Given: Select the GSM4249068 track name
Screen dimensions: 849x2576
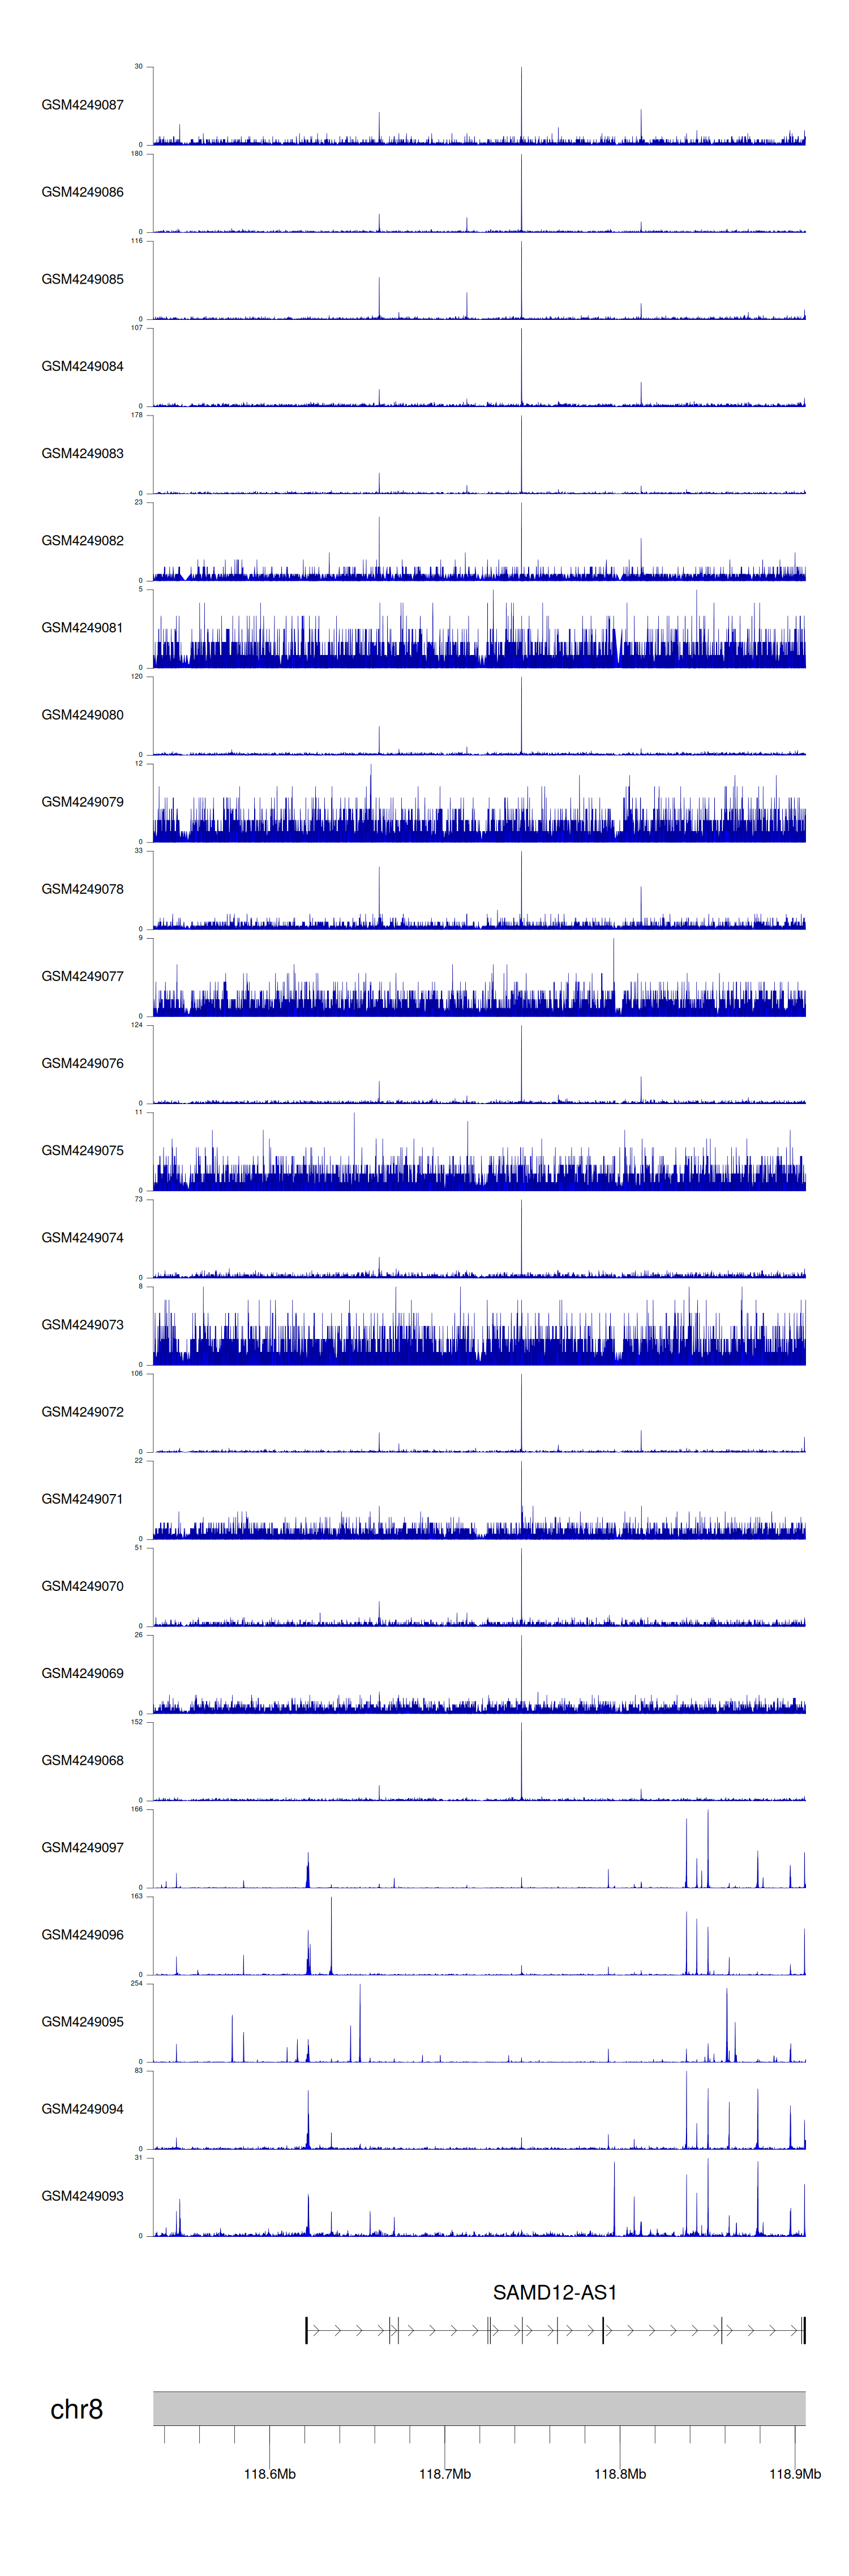Looking at the screenshot, I should tap(82, 1760).
